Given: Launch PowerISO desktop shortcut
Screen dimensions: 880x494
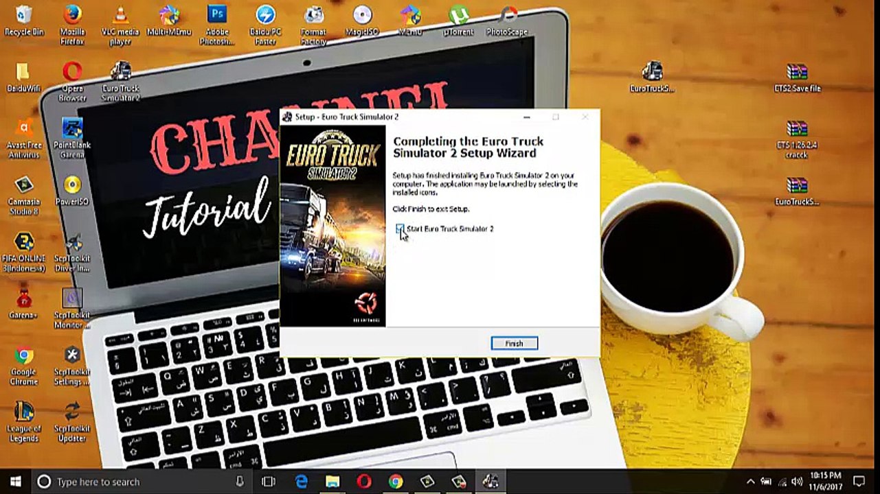Looking at the screenshot, I should [72, 191].
